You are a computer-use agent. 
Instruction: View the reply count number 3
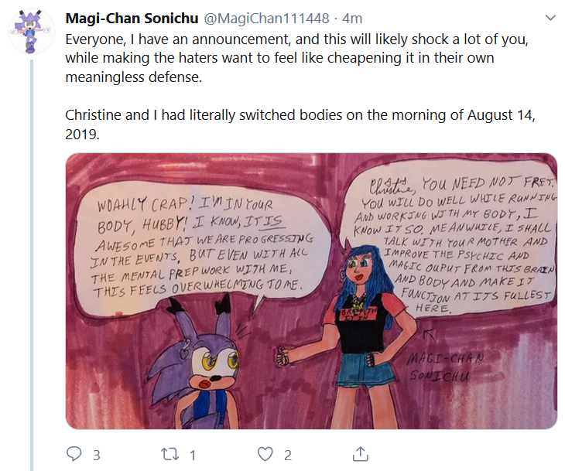pyautogui.click(x=97, y=456)
